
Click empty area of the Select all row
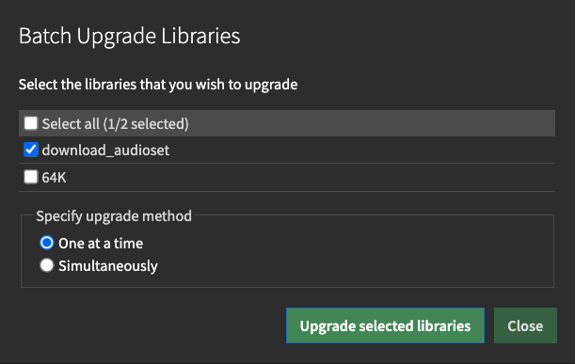click(x=371, y=123)
